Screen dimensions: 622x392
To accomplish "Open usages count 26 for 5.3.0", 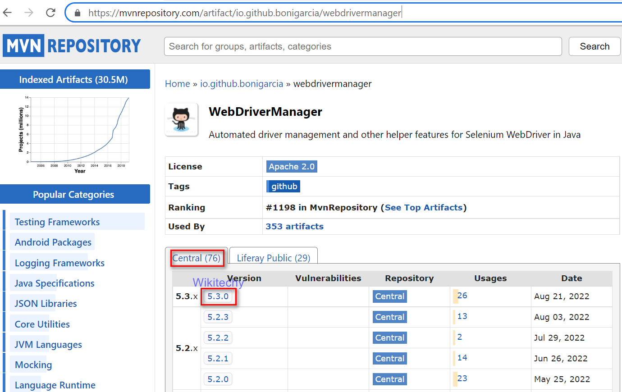I will point(462,296).
